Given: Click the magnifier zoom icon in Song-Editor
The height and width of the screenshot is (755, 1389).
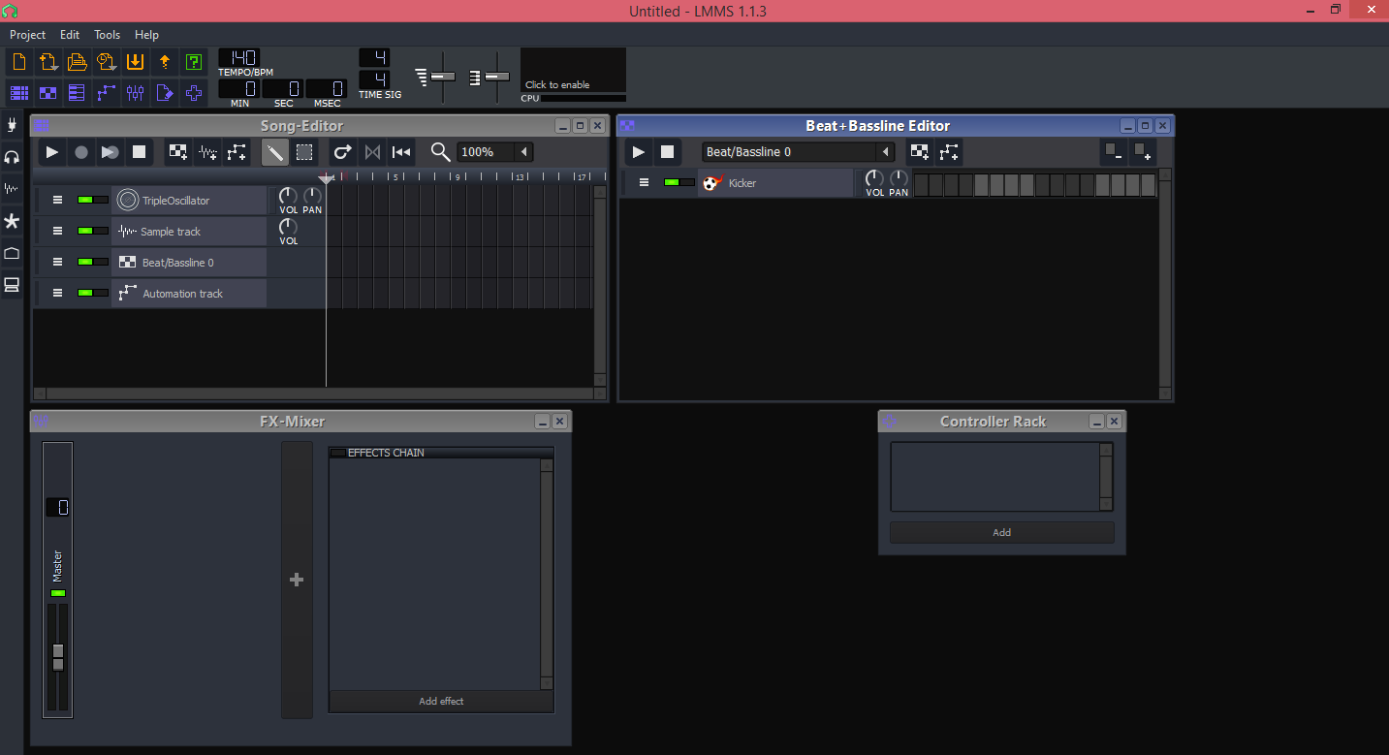Looking at the screenshot, I should point(441,152).
